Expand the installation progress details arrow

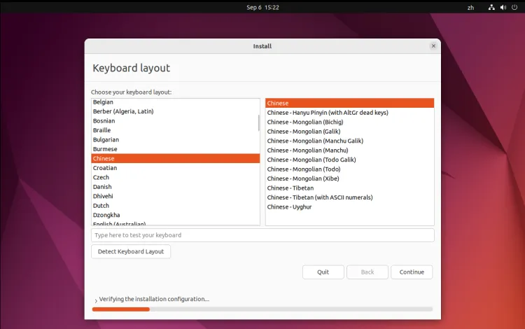pos(95,300)
